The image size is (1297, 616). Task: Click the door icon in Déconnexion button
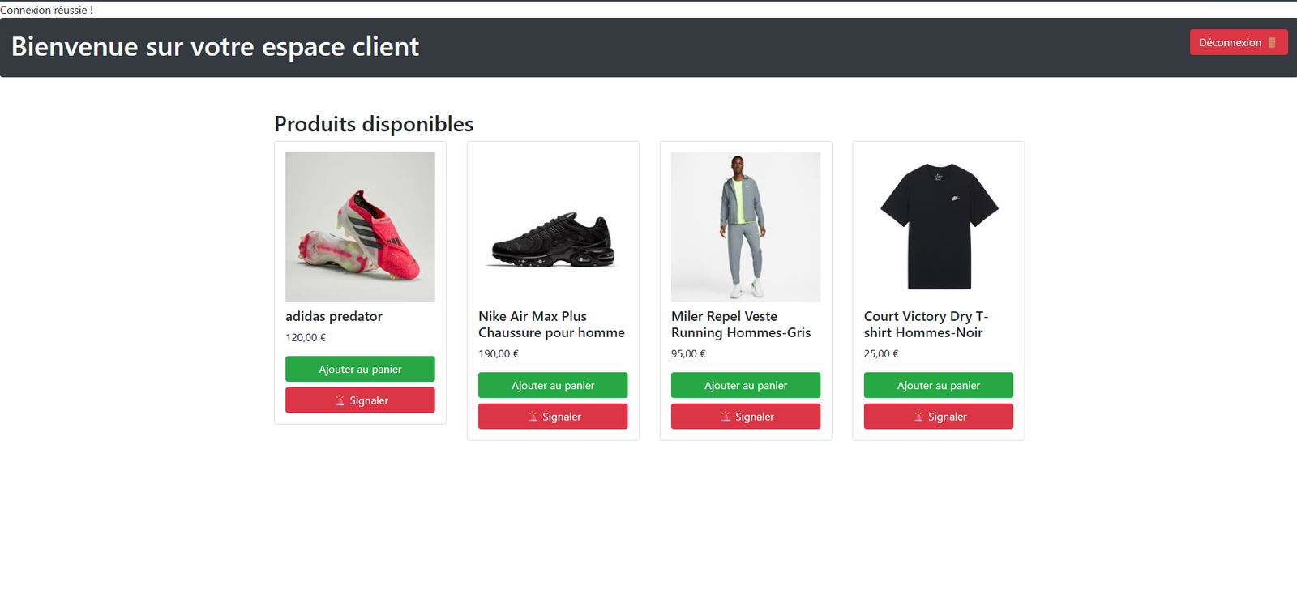click(1272, 42)
